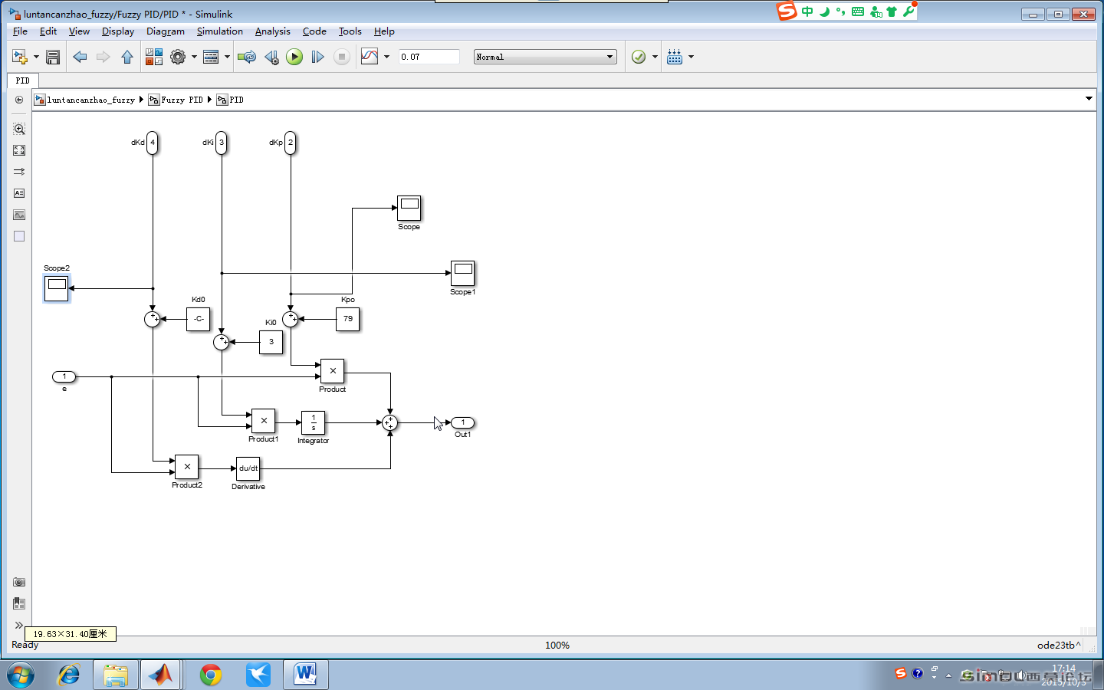Open the Normal simulation mode dropdown
Screen dimensions: 1104x690
(x=545, y=57)
